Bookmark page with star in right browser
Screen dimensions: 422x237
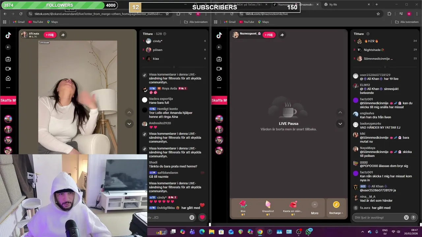378,14
